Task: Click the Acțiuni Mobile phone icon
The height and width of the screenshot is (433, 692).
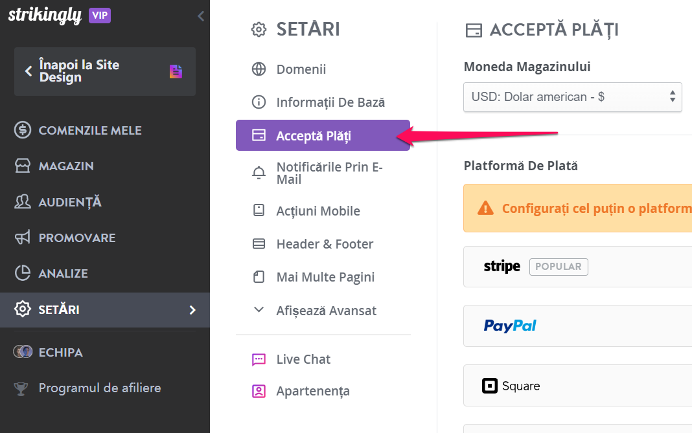Action: coord(259,211)
